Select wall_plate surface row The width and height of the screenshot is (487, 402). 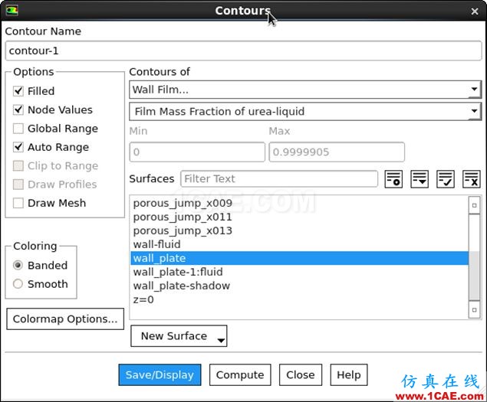pos(299,258)
